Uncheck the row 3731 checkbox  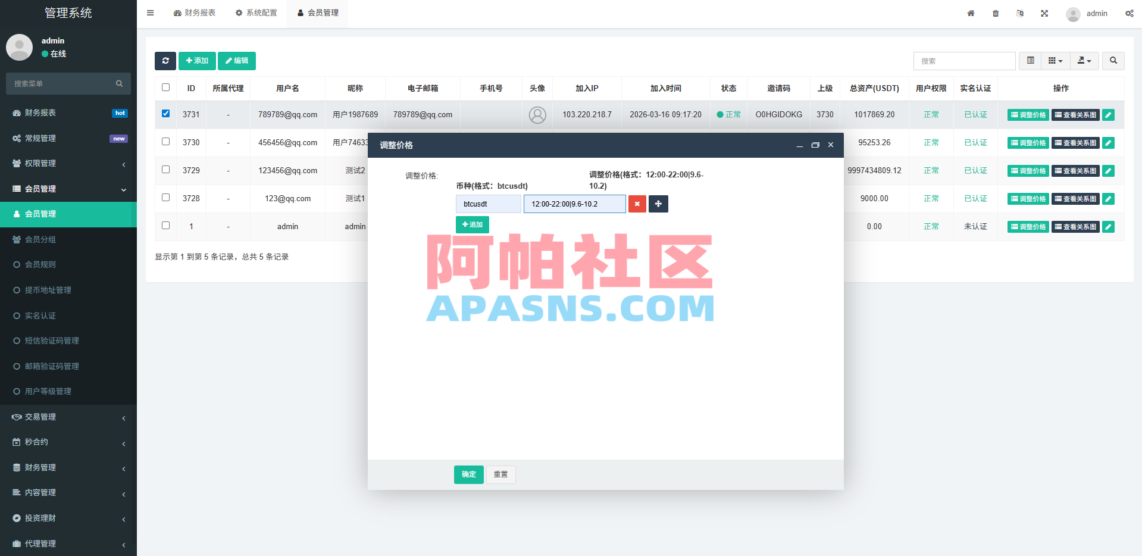tap(165, 114)
